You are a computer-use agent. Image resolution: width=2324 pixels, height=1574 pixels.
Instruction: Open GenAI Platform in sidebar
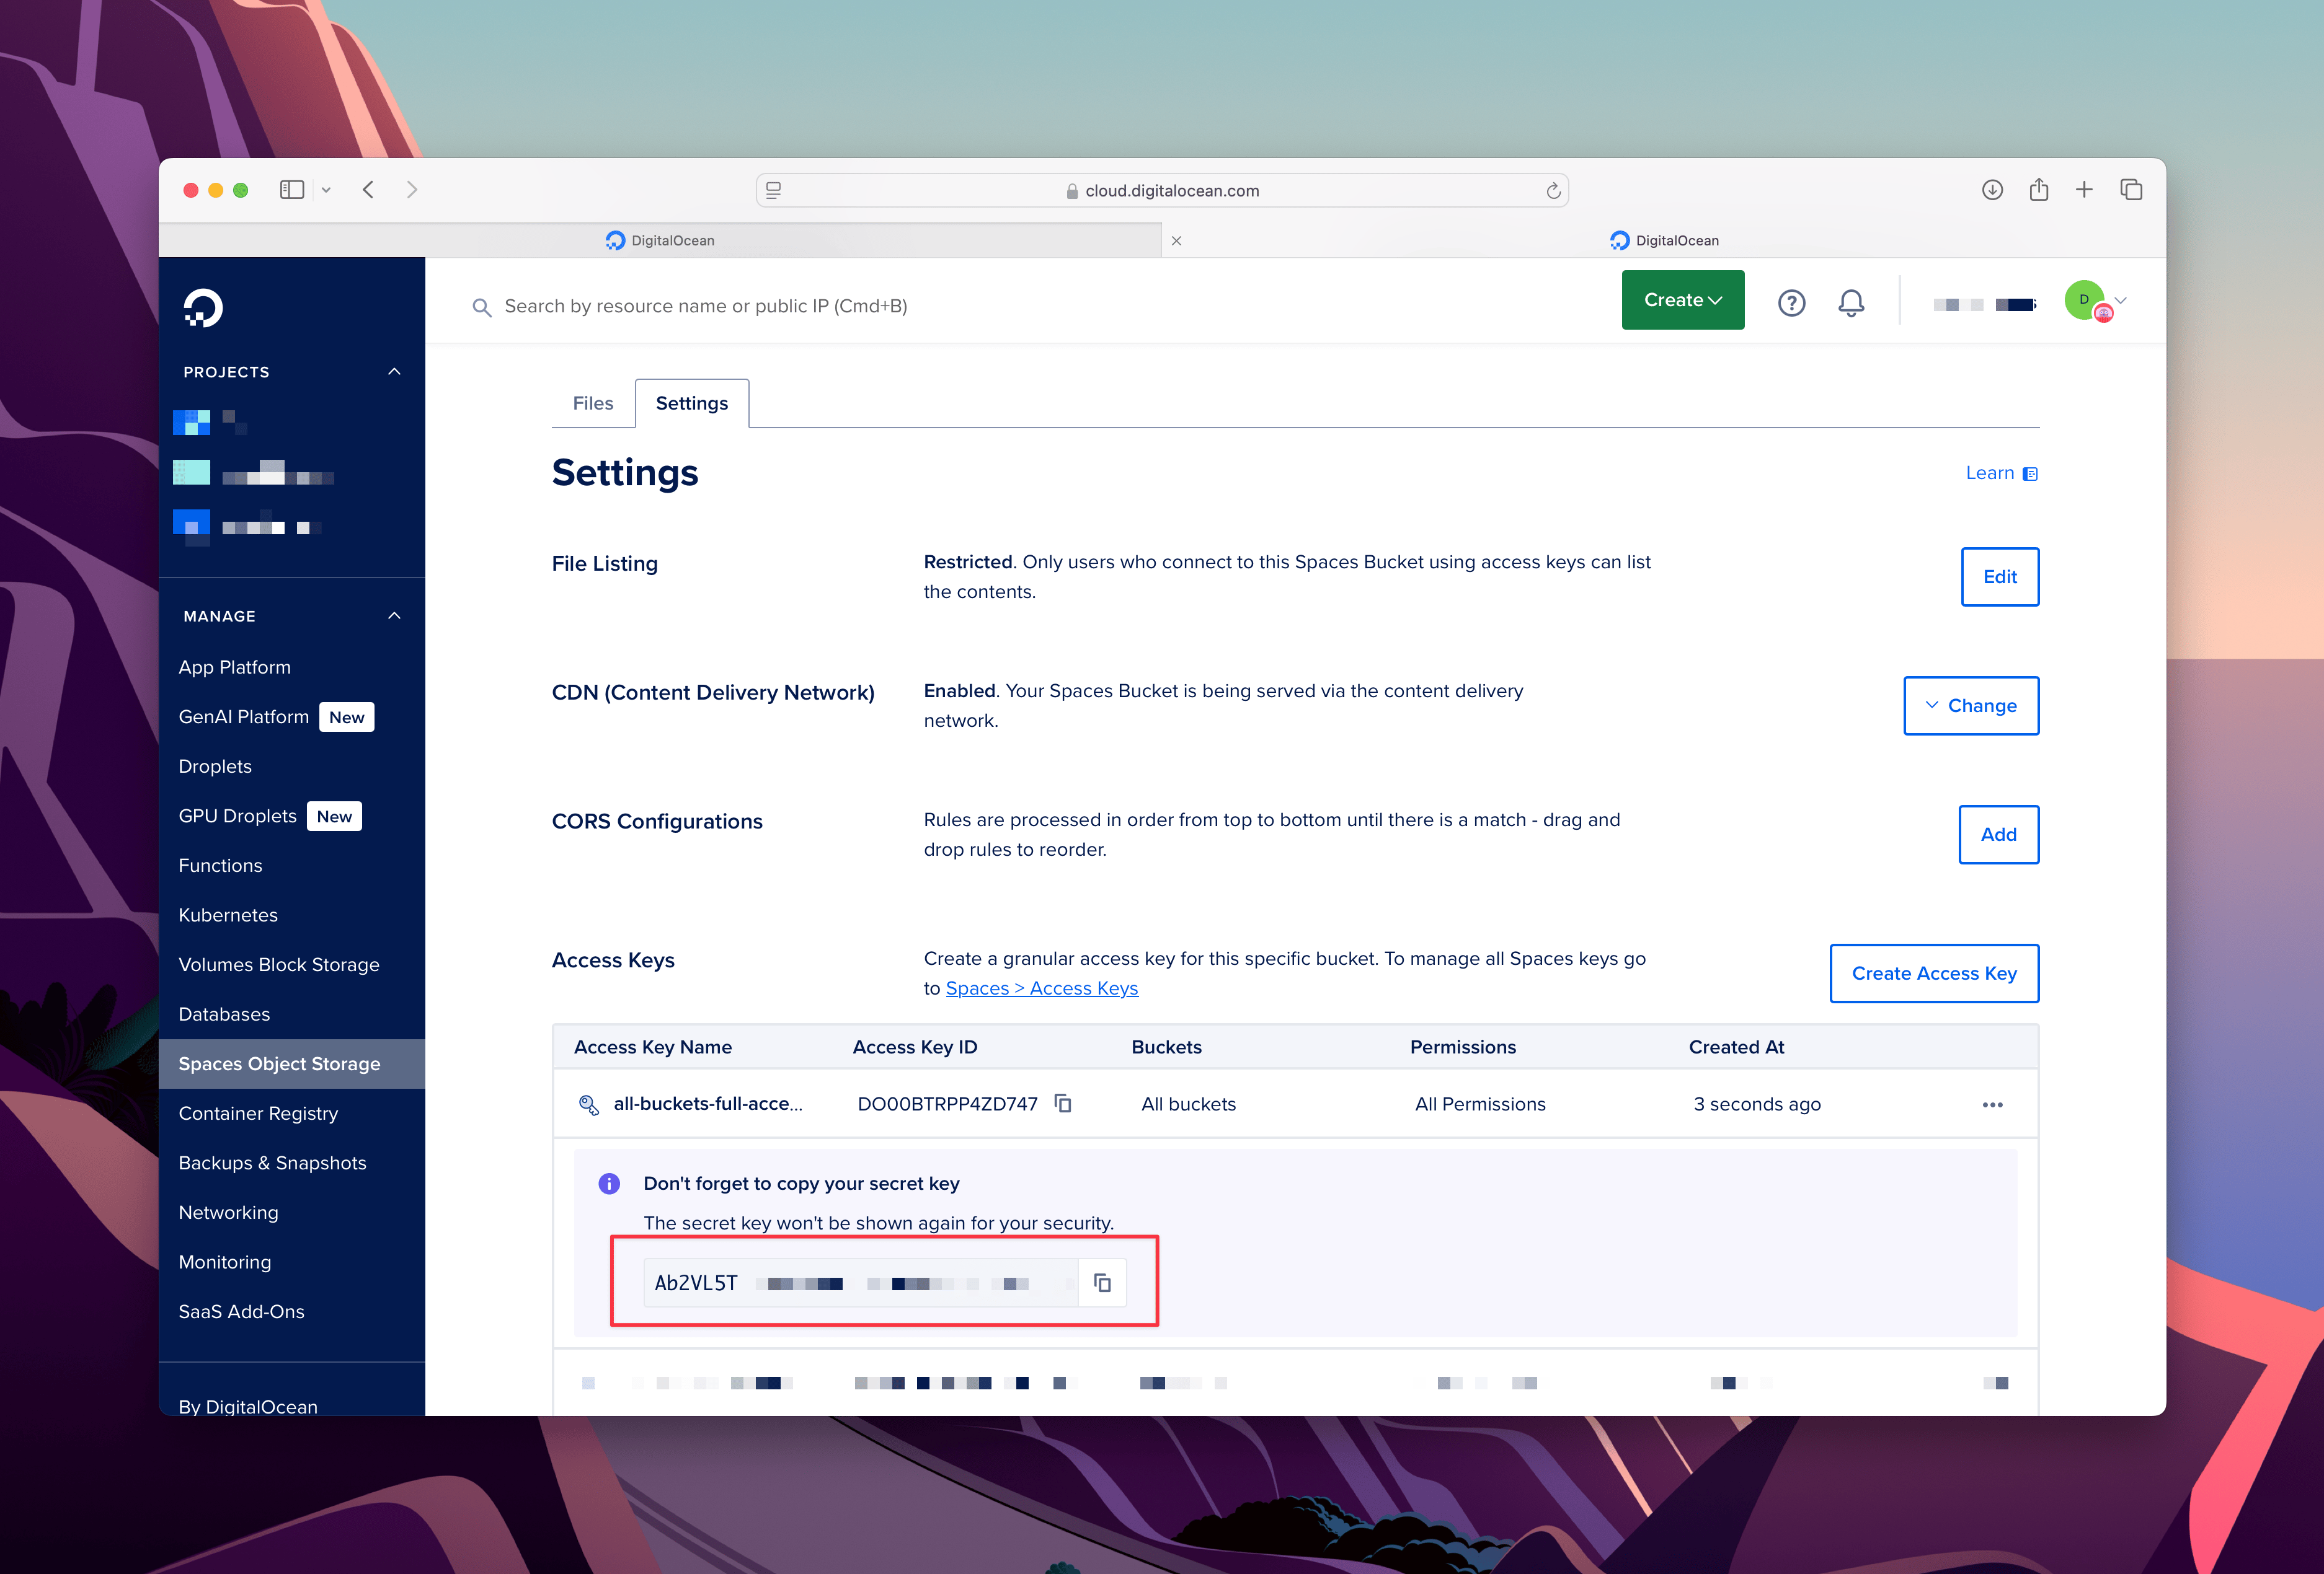coord(244,716)
